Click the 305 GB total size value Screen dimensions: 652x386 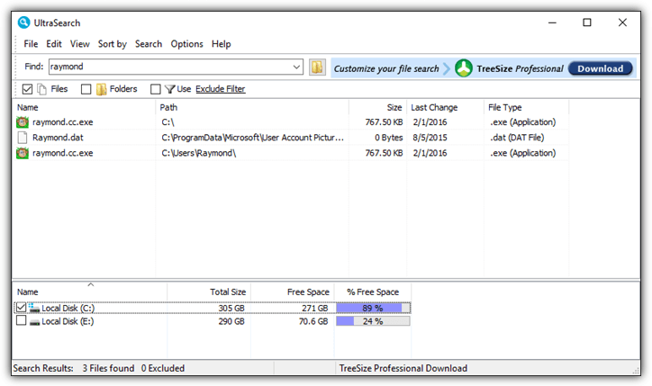click(x=231, y=309)
